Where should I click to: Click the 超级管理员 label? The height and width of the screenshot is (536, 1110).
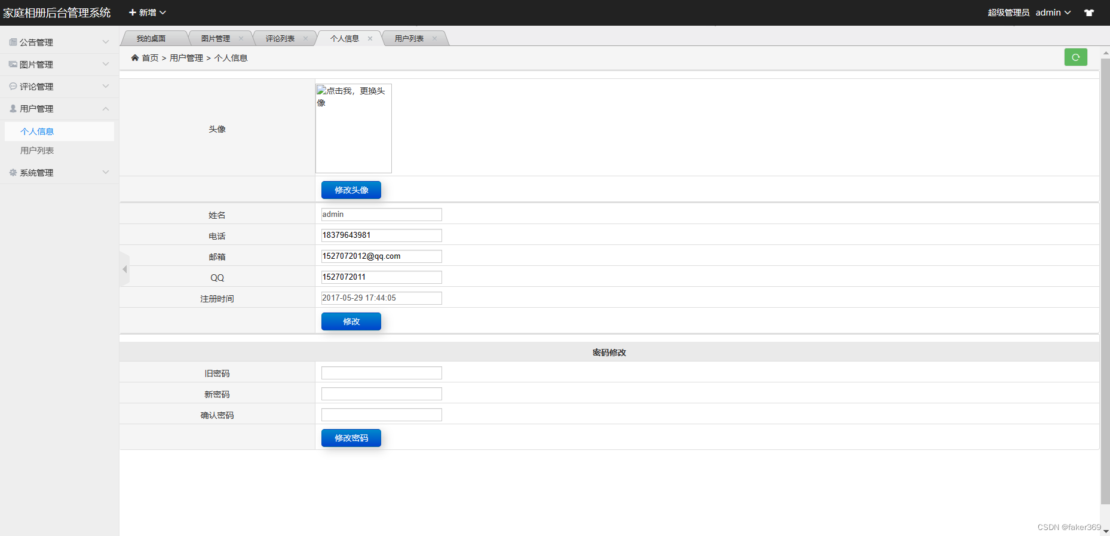coord(1008,13)
